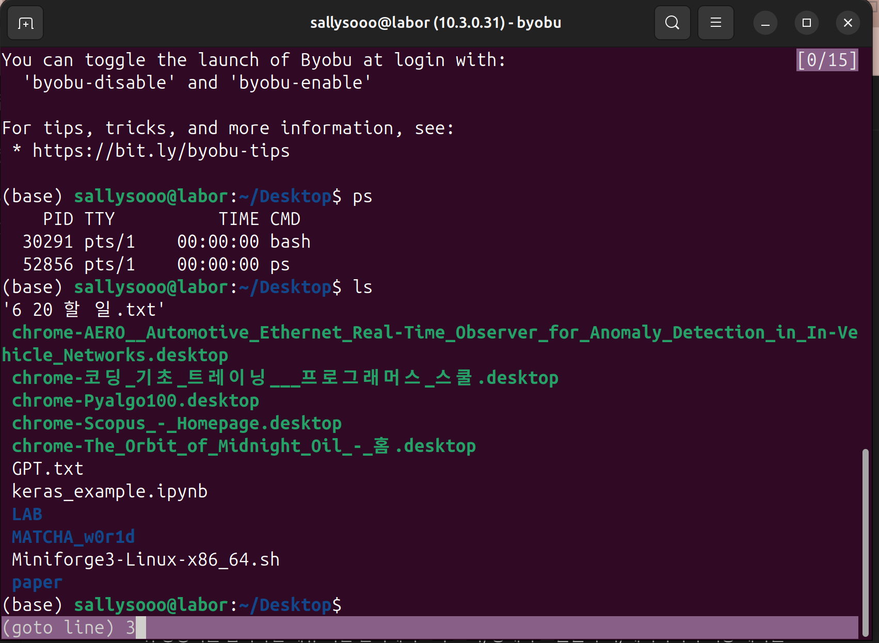The width and height of the screenshot is (879, 643).
Task: Open the hamburger main menu
Action: (x=715, y=23)
